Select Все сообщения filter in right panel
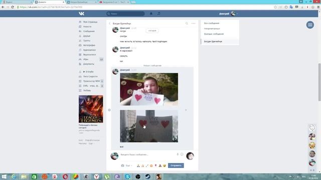This screenshot has height=180, width=321. click(x=212, y=23)
